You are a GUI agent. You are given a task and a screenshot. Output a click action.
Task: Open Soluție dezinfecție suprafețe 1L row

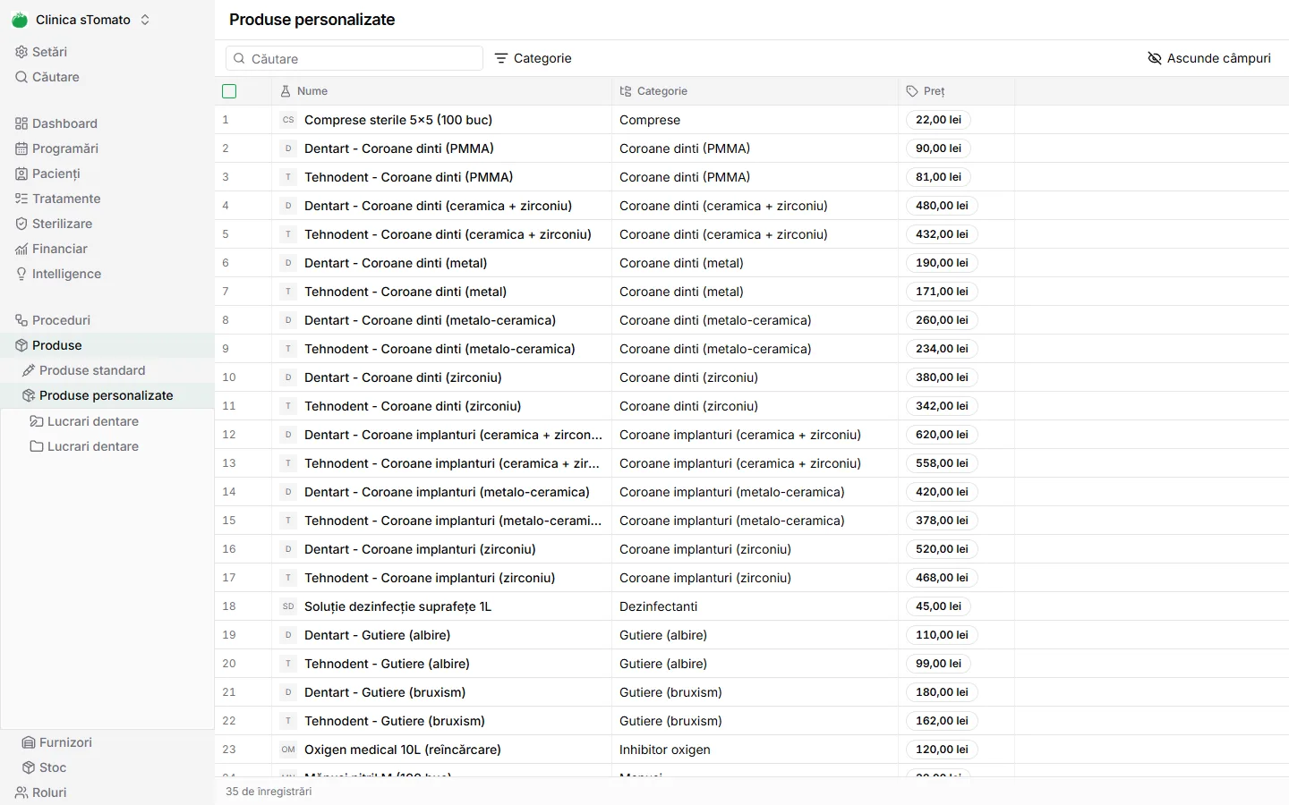pyautogui.click(x=397, y=606)
